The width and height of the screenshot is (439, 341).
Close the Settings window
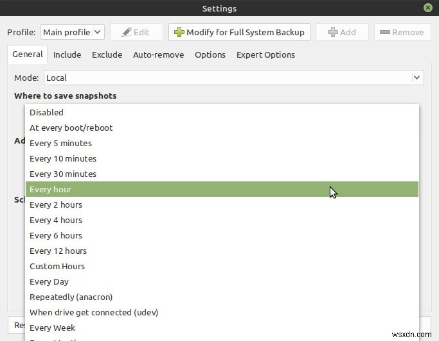pos(428,8)
